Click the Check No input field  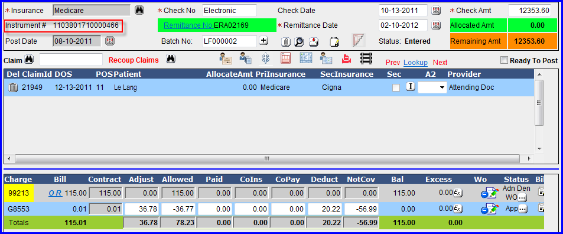tap(229, 11)
